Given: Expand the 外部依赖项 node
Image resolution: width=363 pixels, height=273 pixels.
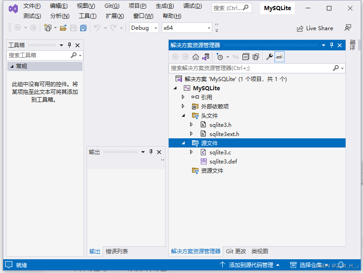Looking at the screenshot, I should pos(183,106).
